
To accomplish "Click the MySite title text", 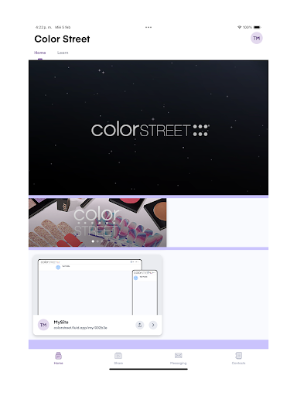I will 61,322.
